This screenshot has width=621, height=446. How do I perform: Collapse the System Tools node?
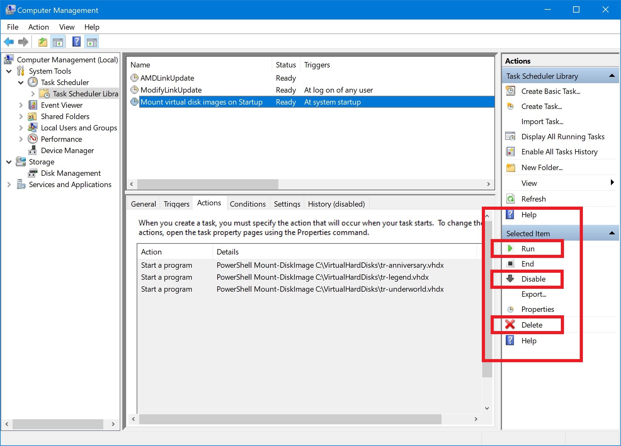tap(9, 71)
